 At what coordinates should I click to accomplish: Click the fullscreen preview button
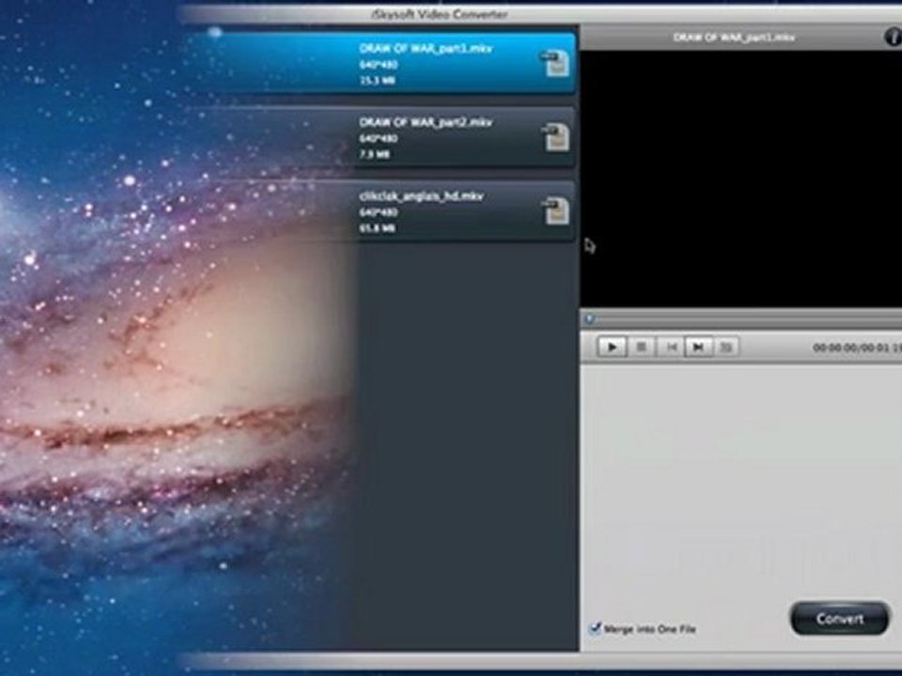726,347
